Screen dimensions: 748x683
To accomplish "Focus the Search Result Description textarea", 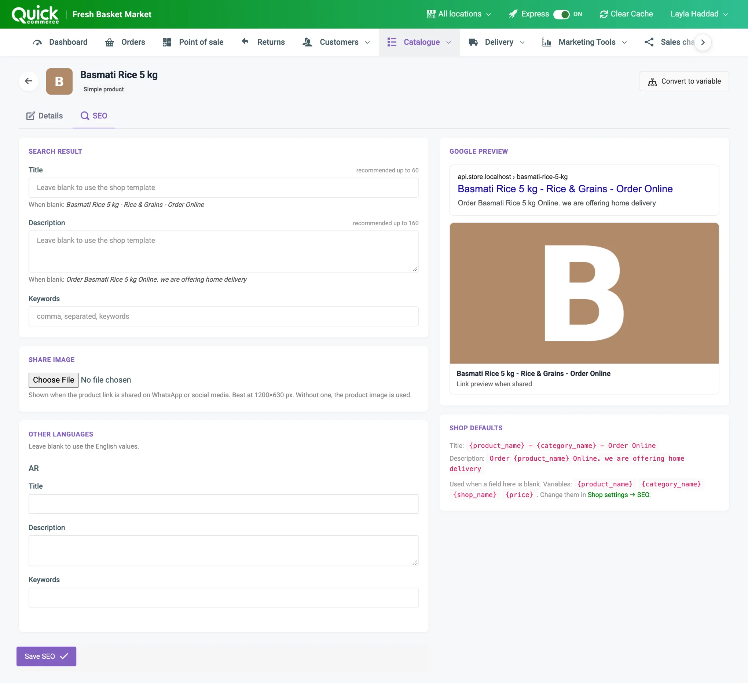I will tap(223, 251).
